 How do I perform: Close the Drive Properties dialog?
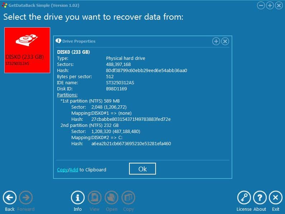225,41
